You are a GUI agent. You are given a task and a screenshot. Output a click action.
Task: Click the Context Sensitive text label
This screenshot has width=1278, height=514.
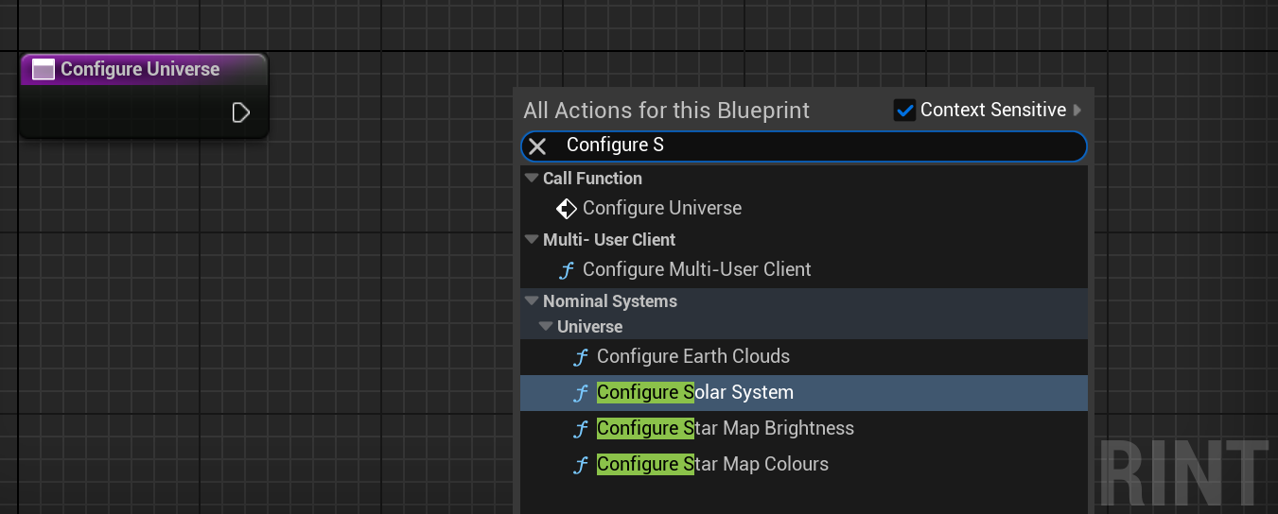click(992, 111)
